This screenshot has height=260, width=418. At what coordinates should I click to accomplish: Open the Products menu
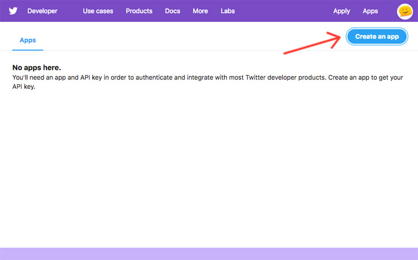point(139,11)
